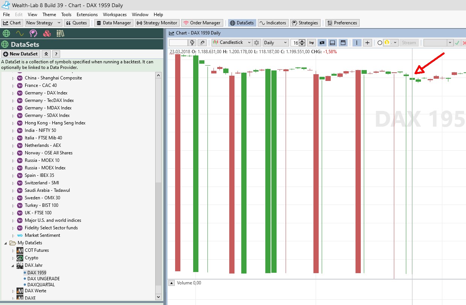Viewport: 466px width, 305px height.
Task: Click the red building blocks icon
Action: click(x=47, y=33)
